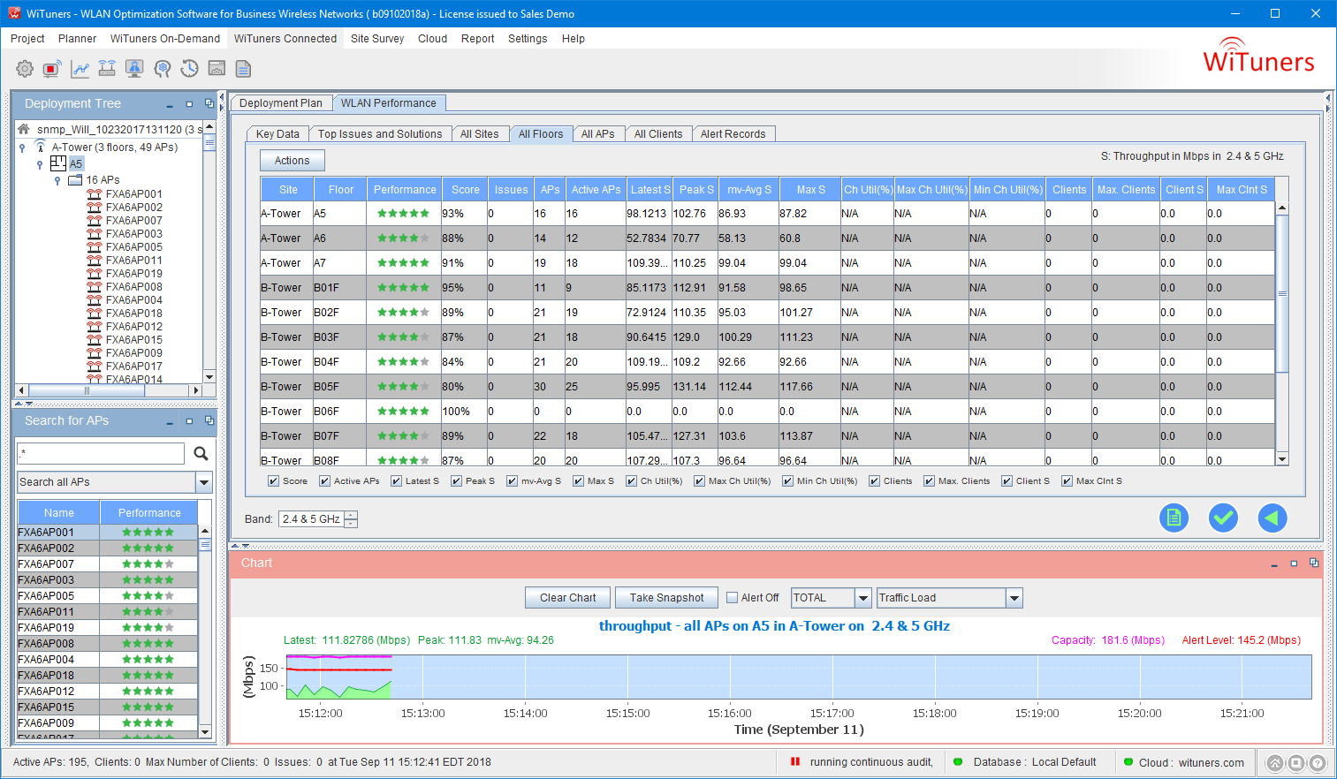This screenshot has height=779, width=1337.
Task: Open the TOTAL dropdown in Chart
Action: click(x=863, y=598)
